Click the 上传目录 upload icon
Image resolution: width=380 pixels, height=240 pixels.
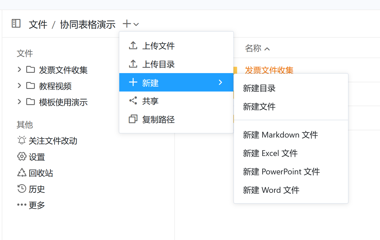pos(133,64)
